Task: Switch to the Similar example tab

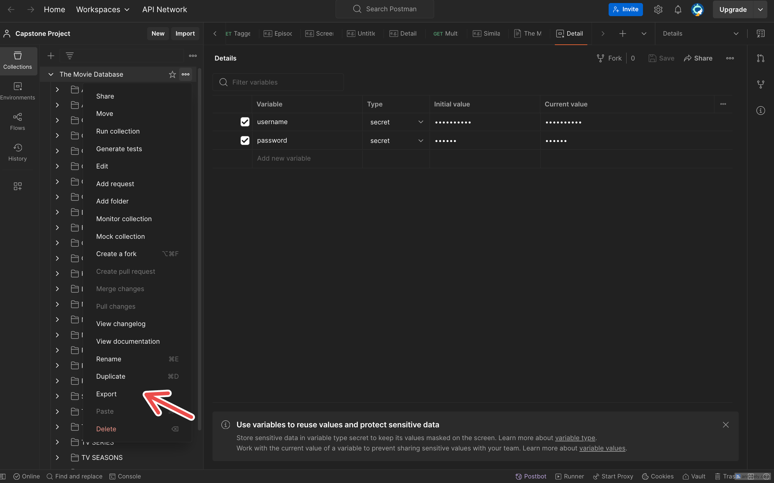Action: click(x=487, y=33)
